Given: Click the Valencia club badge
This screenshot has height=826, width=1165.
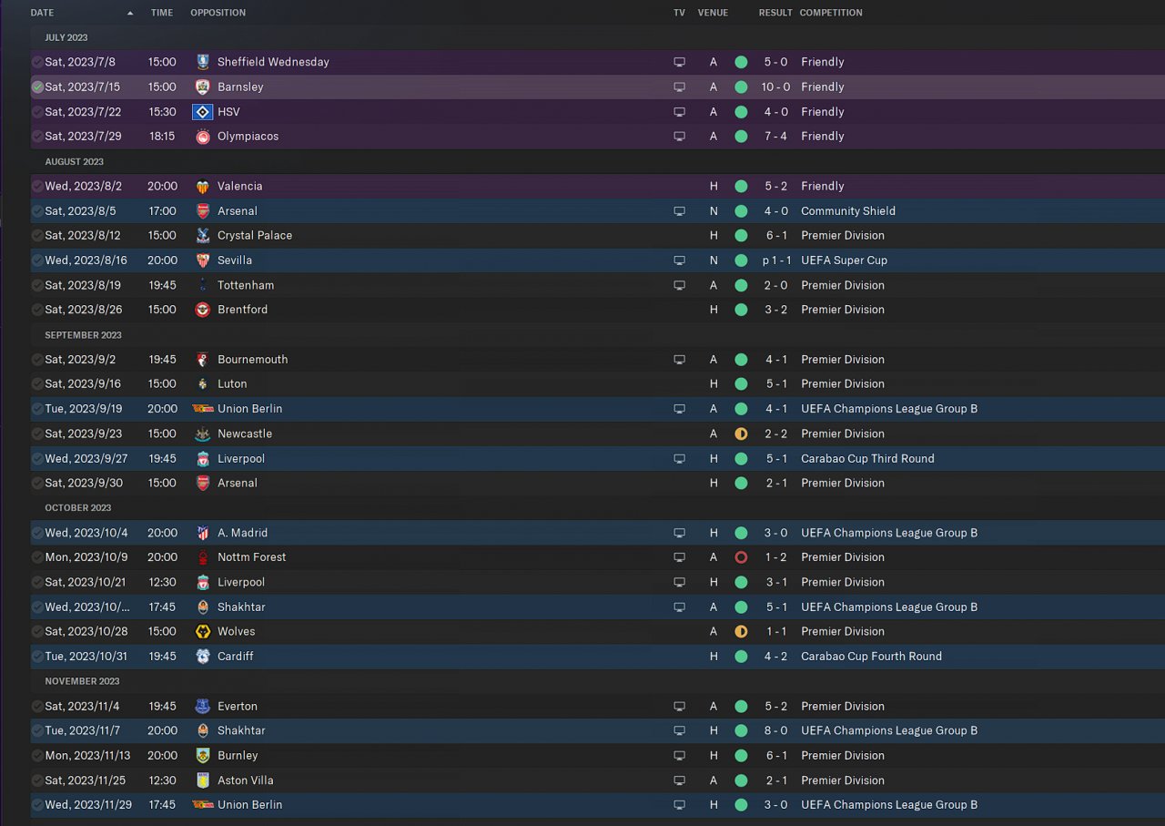Looking at the screenshot, I should coord(203,187).
